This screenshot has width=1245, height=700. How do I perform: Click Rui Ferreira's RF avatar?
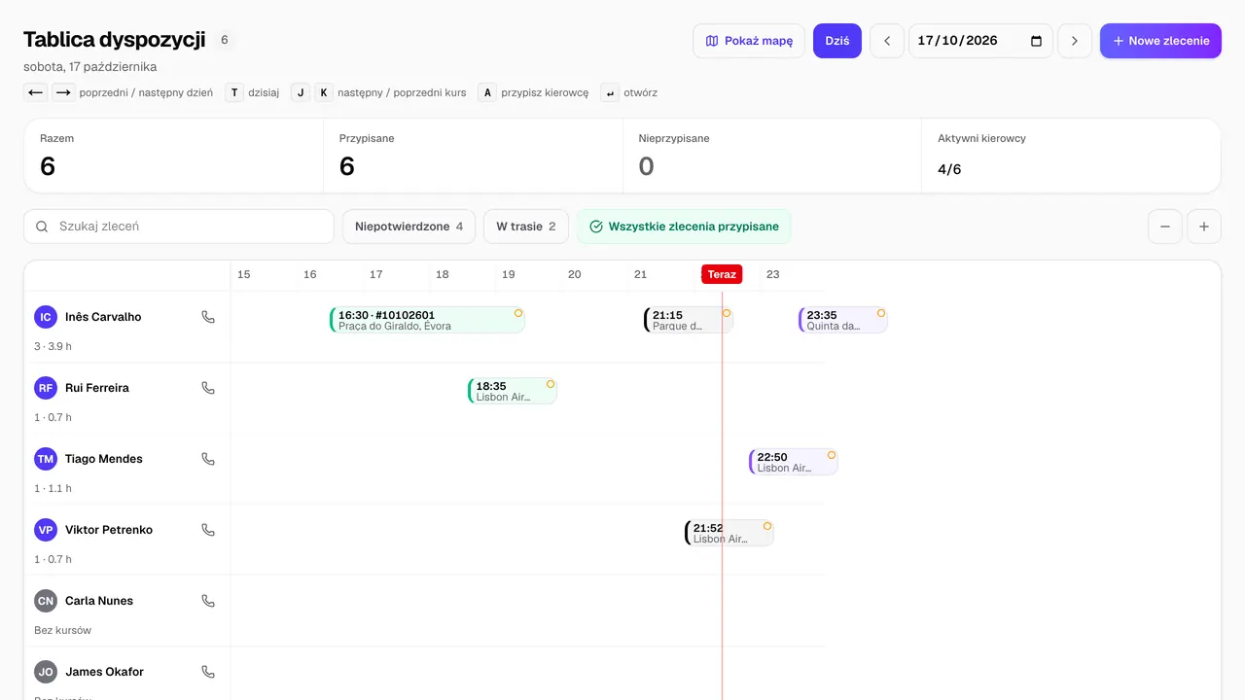(x=46, y=388)
